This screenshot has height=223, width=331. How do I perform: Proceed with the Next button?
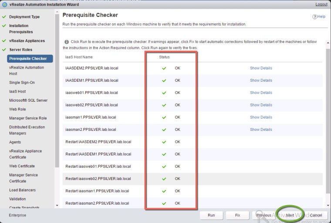(290, 215)
